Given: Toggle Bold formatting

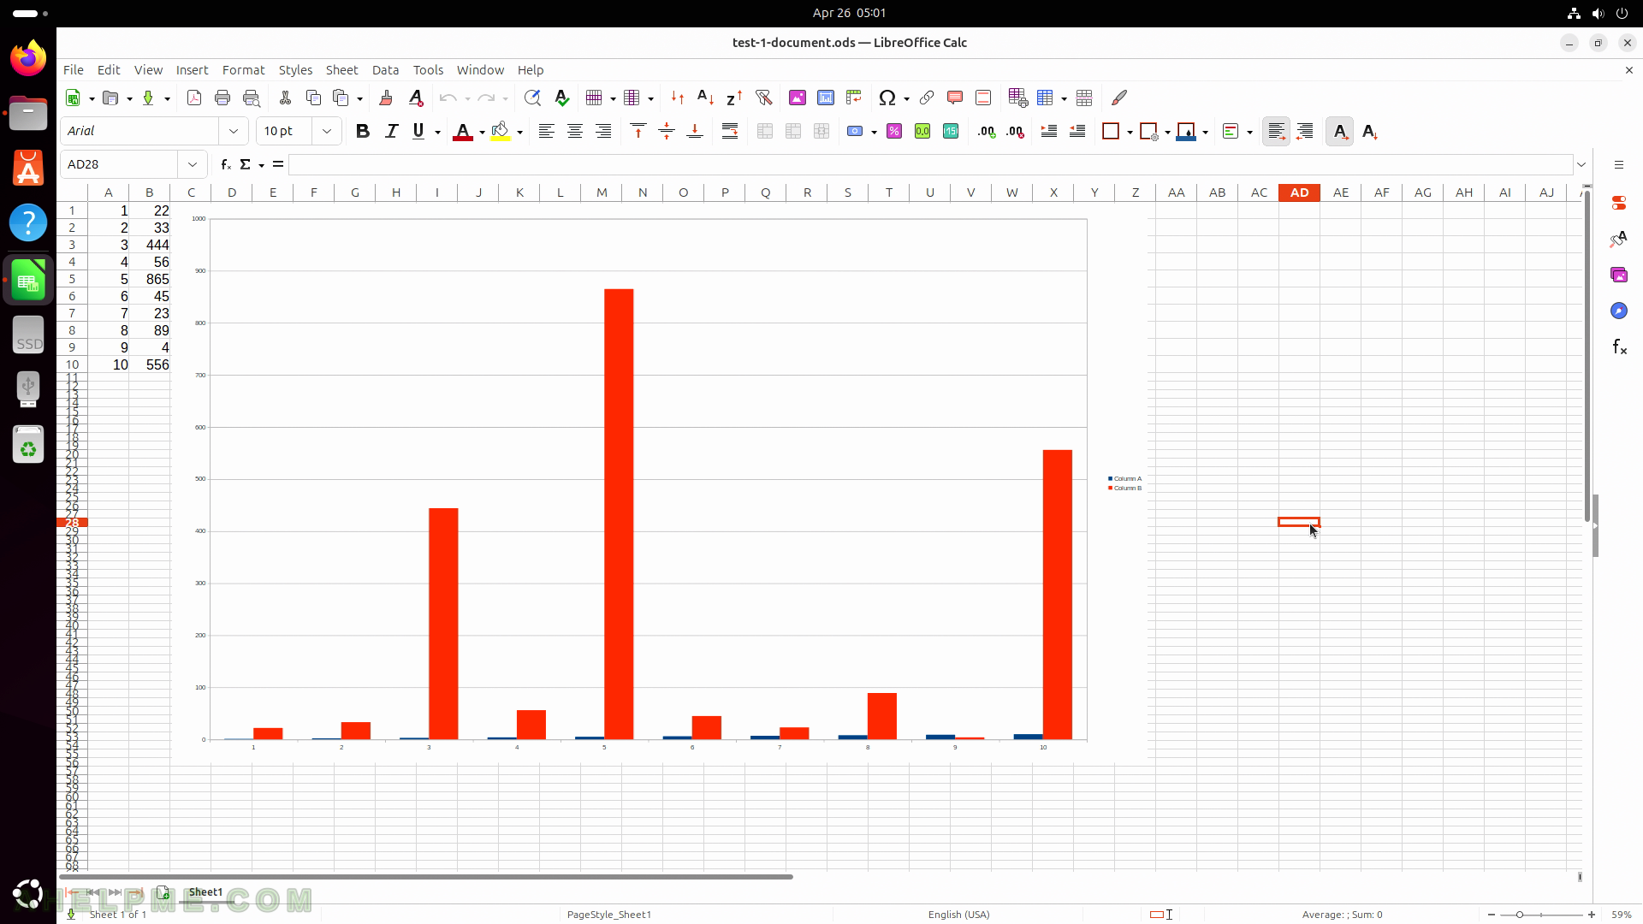Looking at the screenshot, I should 363,131.
